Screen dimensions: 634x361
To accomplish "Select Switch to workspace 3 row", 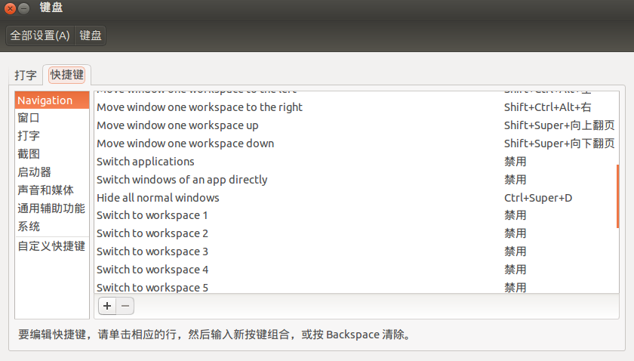I will [x=356, y=251].
